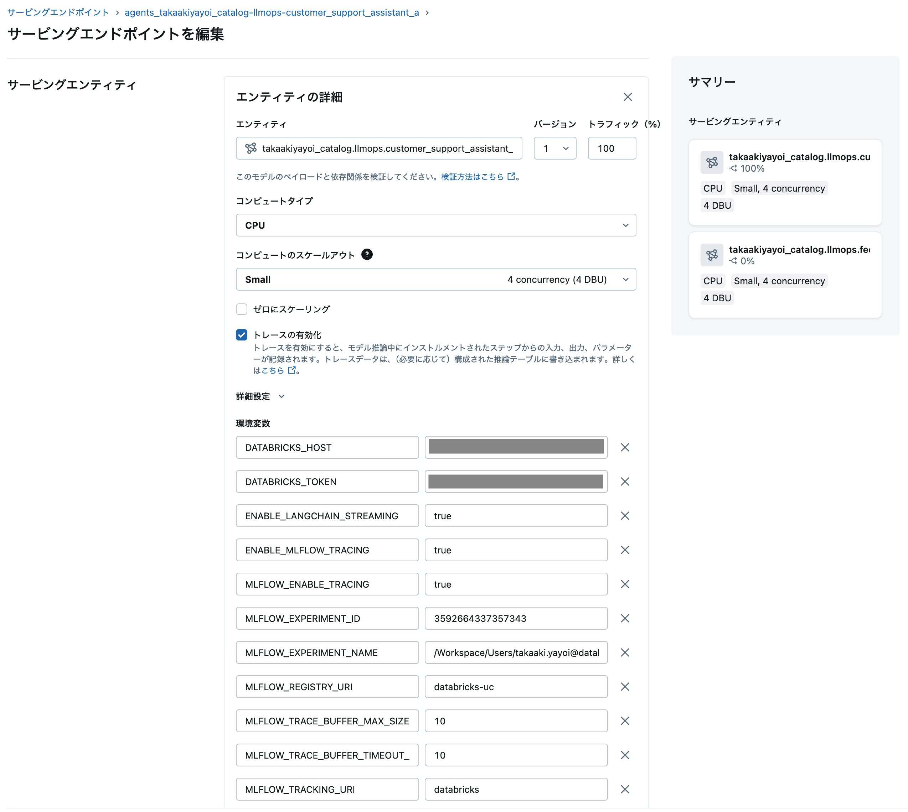Click the model icon in the entity field
The width and height of the screenshot is (908, 812).
click(x=251, y=148)
